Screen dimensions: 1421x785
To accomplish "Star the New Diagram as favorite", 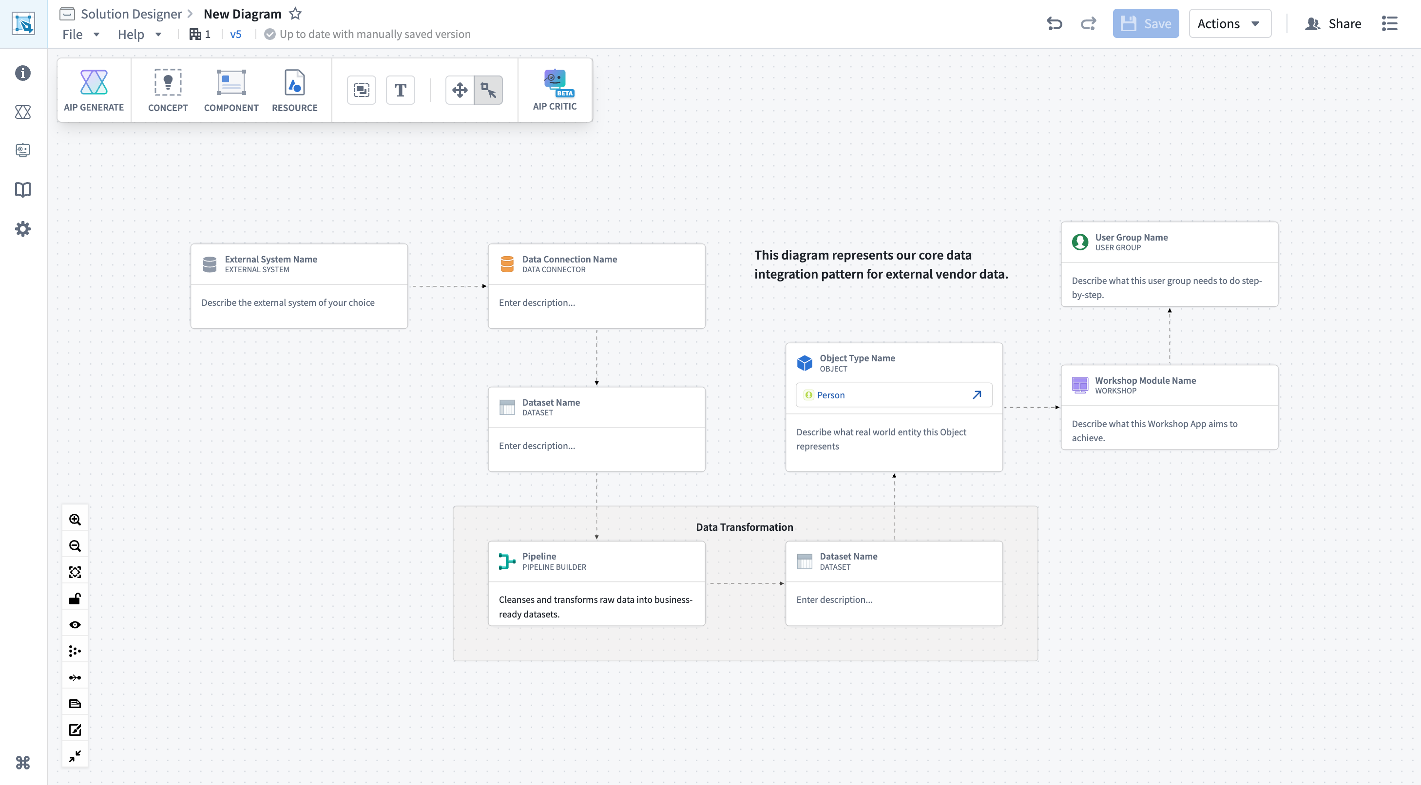I will point(296,13).
